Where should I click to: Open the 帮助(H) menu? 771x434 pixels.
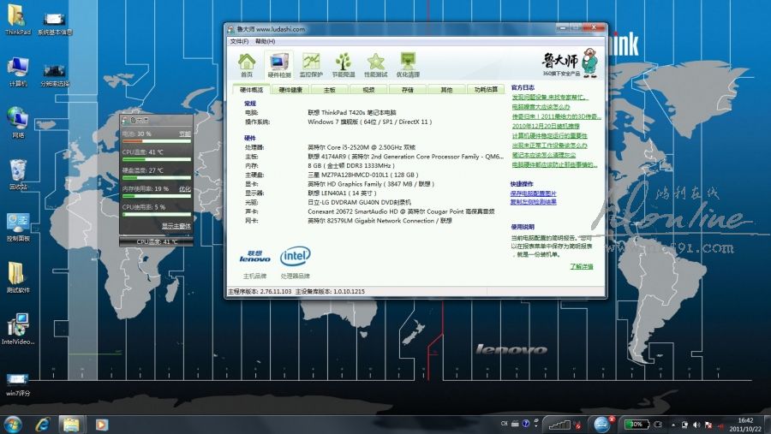point(265,41)
